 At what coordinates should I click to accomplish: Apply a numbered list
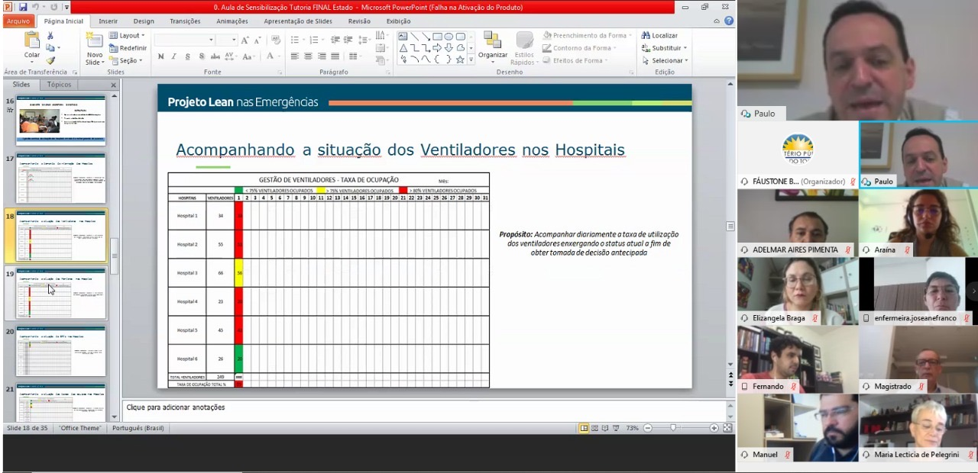(316, 40)
